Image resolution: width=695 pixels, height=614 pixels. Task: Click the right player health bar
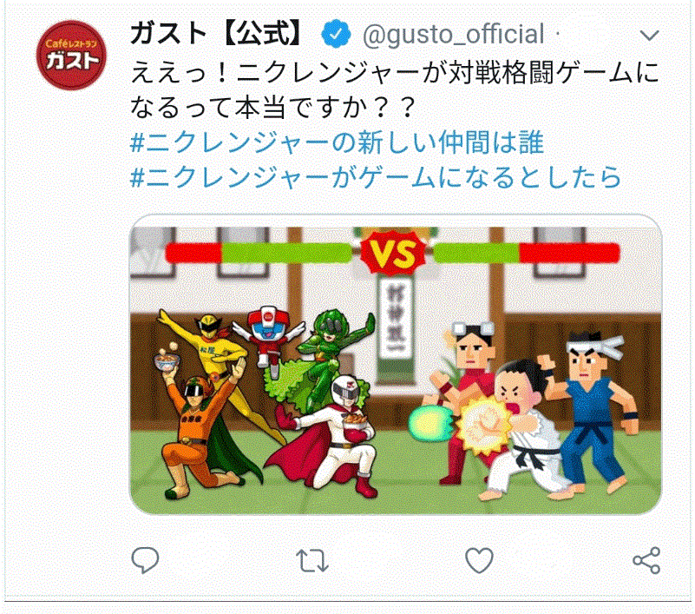(527, 253)
